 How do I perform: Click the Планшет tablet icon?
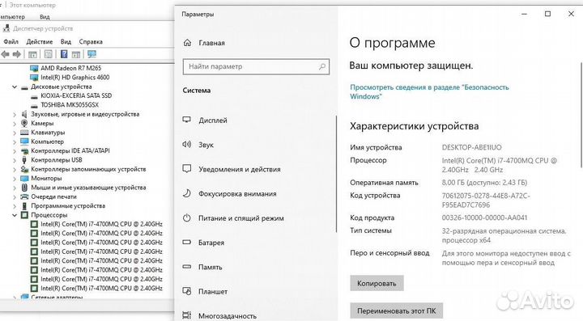click(x=187, y=291)
